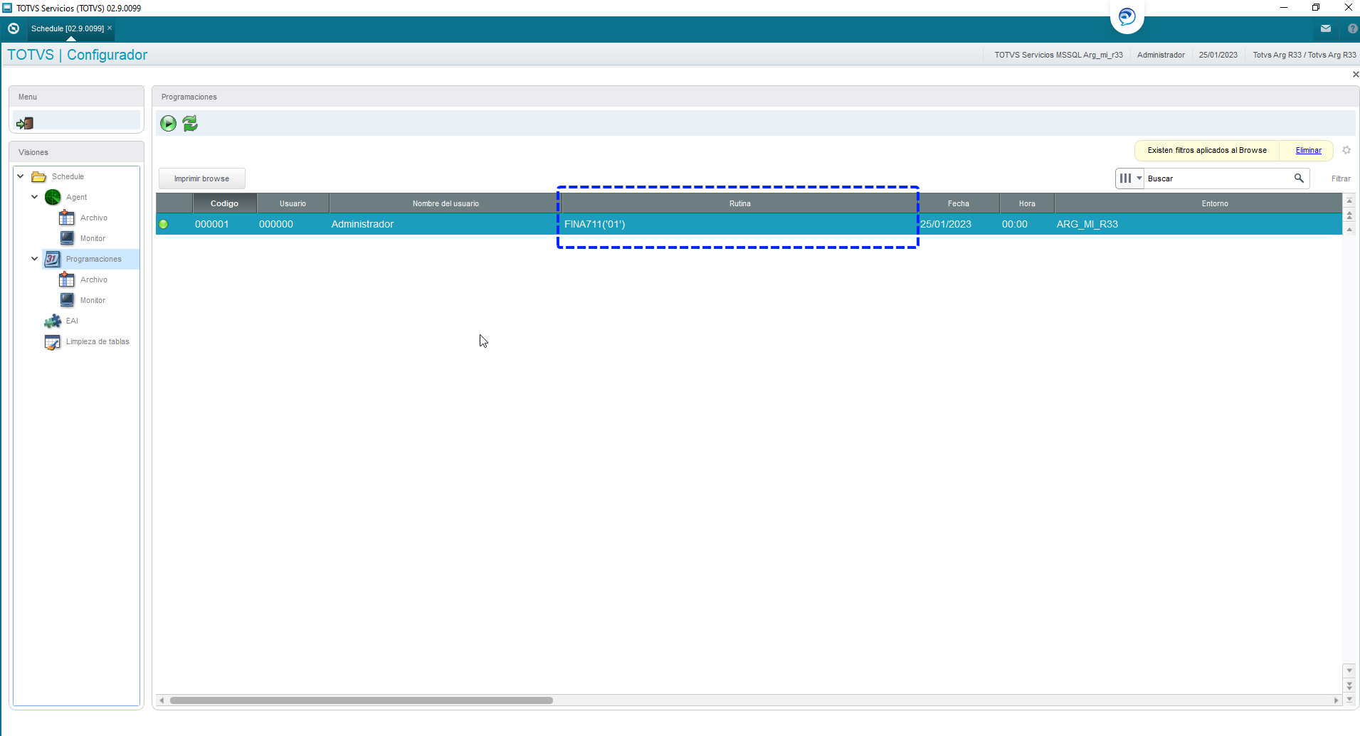
Task: Select Administrador cell in table row
Action: [x=446, y=224]
